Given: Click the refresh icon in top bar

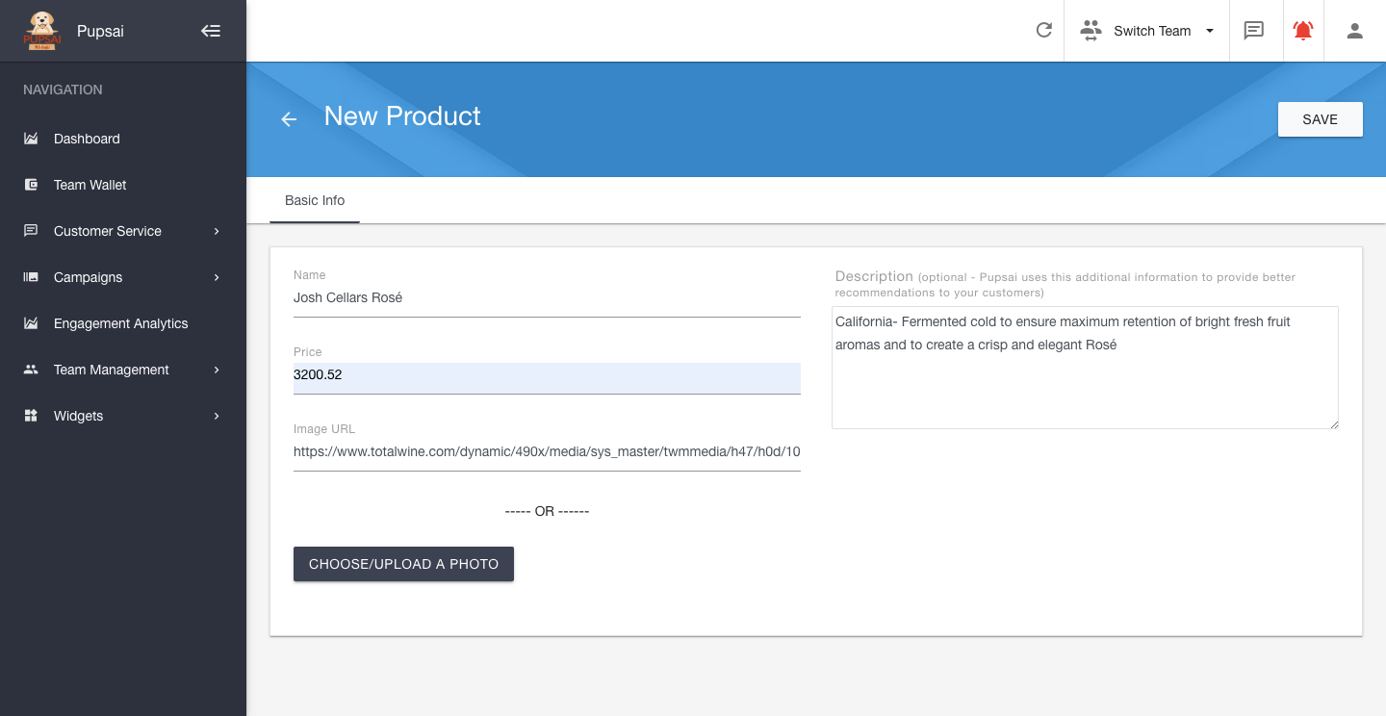Looking at the screenshot, I should [1043, 31].
